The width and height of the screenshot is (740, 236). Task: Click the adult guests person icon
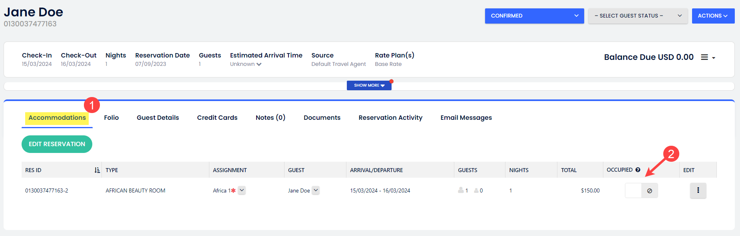pos(461,190)
